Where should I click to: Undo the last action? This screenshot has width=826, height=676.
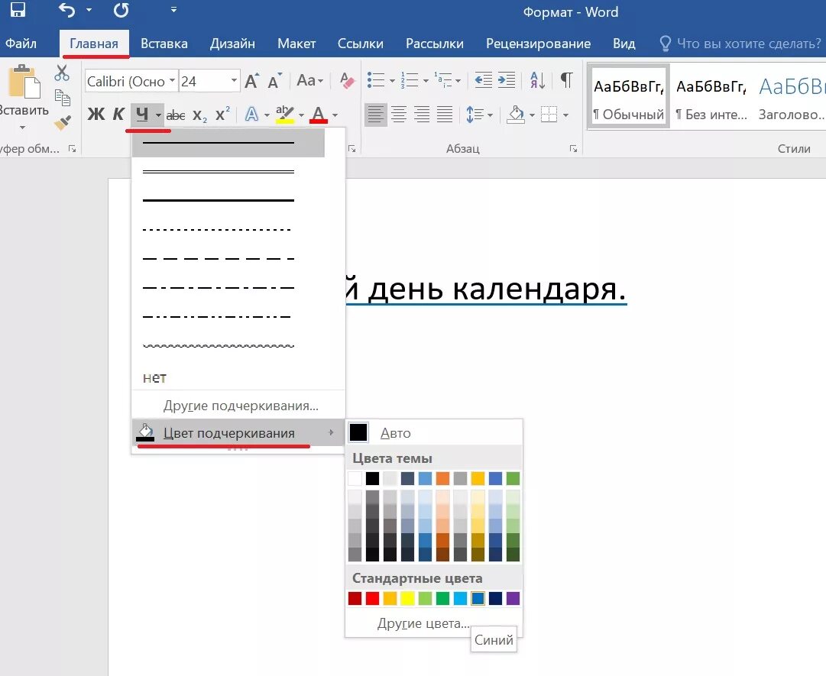67,9
